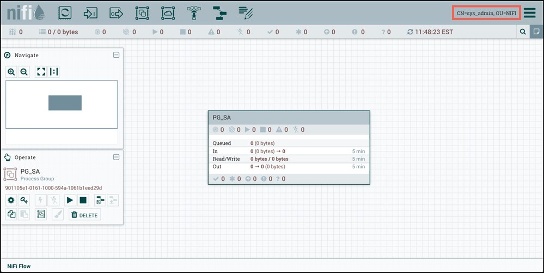The width and height of the screenshot is (544, 273).
Task: Collapse the Navigate panel
Action: (x=116, y=55)
